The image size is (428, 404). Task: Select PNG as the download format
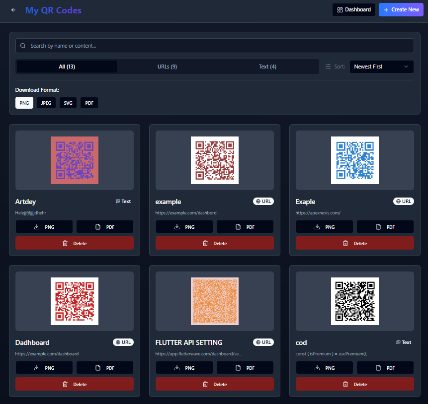[x=24, y=103]
